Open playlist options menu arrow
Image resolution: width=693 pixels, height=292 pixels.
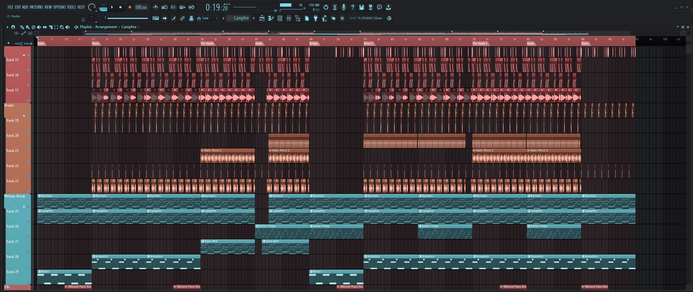click(x=7, y=27)
